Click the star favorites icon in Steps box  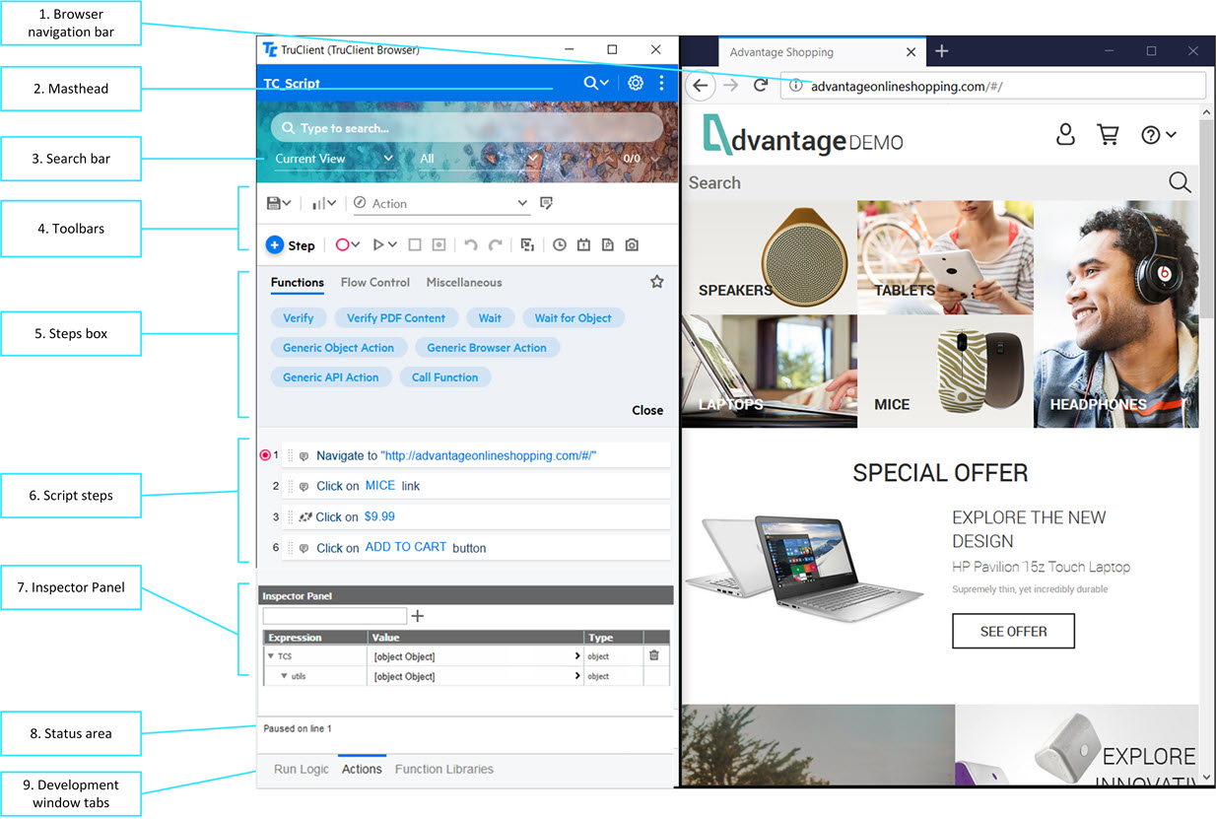pyautogui.click(x=657, y=282)
